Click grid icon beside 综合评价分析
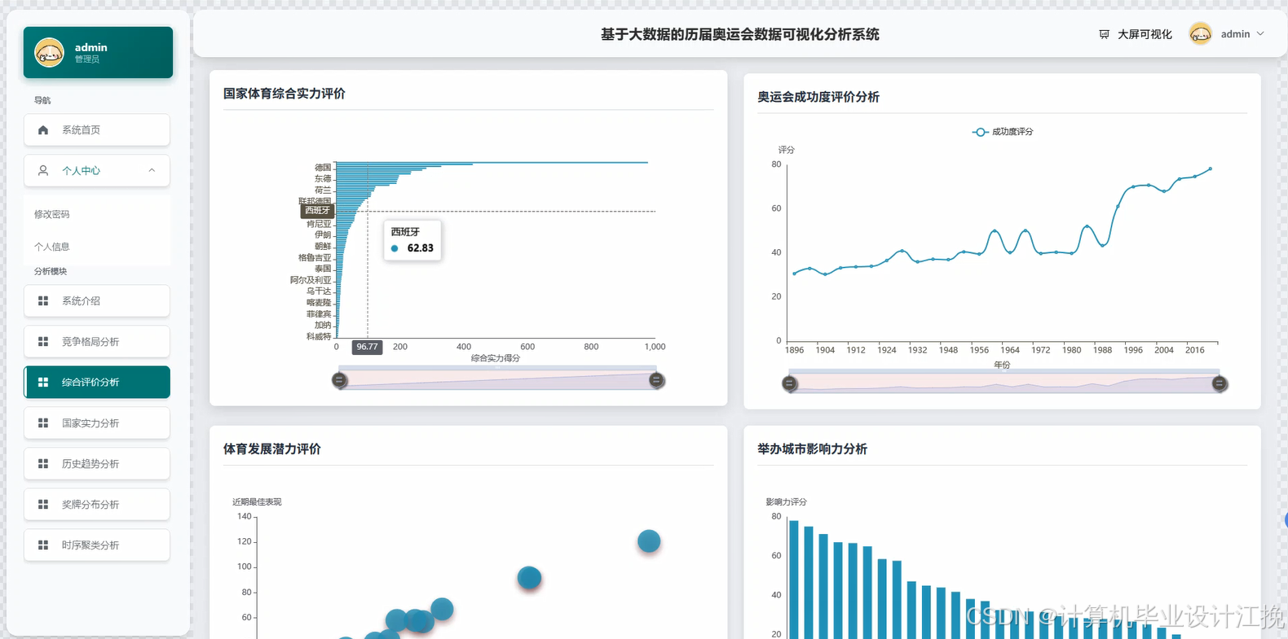 (43, 383)
